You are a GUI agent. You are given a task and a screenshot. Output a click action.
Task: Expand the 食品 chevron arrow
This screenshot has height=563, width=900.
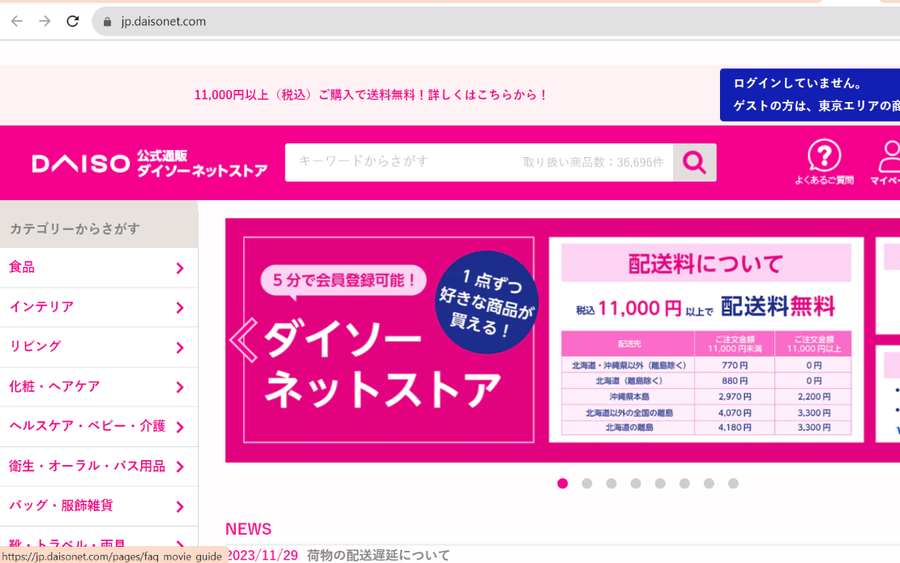pyautogui.click(x=180, y=268)
